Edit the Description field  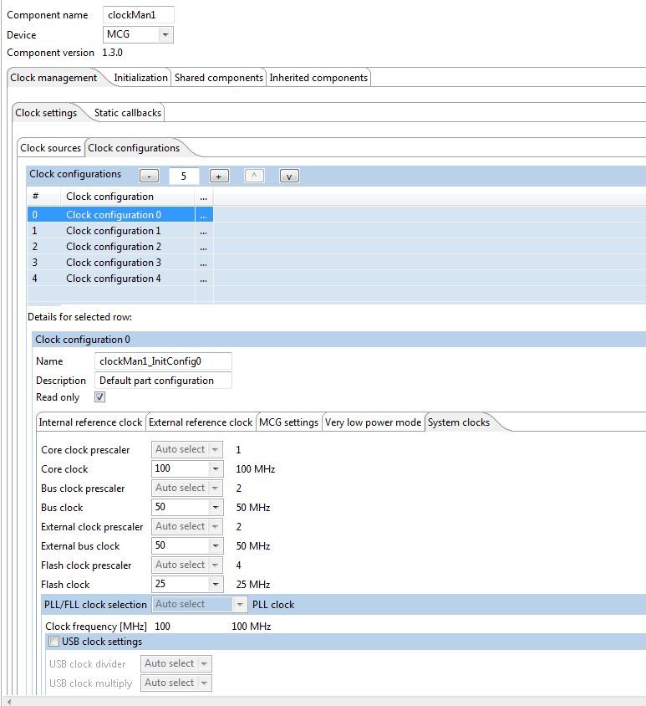tap(163, 381)
